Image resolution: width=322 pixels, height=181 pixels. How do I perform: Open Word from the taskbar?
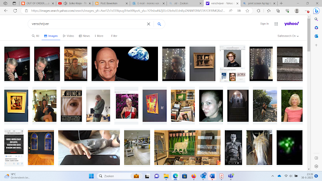click(212, 176)
